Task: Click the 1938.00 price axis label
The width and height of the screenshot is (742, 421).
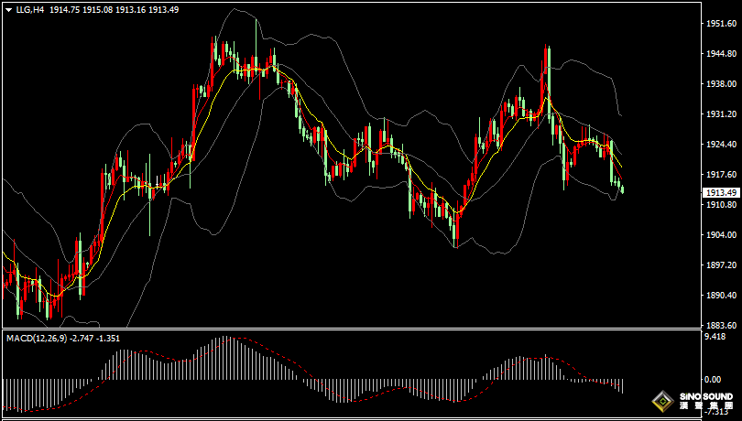Action: pyautogui.click(x=720, y=83)
